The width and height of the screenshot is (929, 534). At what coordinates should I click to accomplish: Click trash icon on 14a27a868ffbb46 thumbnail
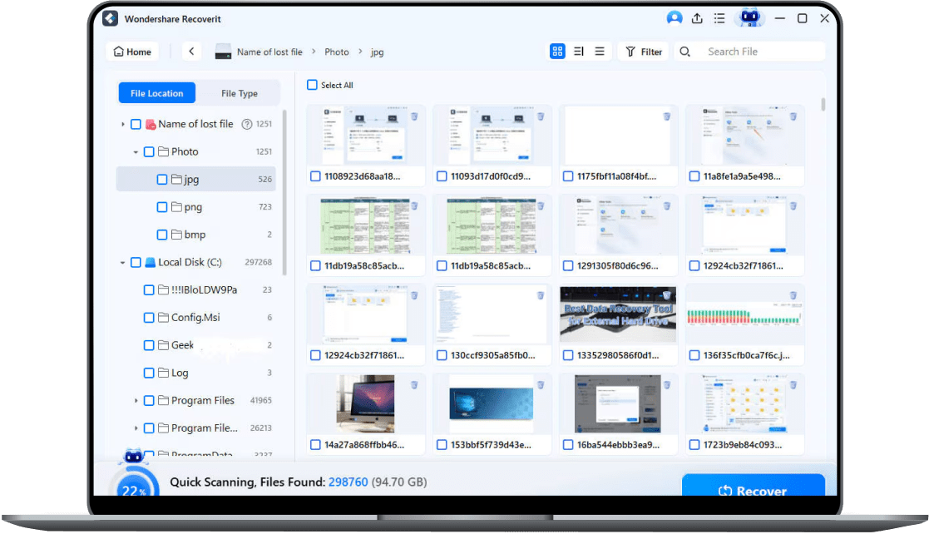(414, 384)
